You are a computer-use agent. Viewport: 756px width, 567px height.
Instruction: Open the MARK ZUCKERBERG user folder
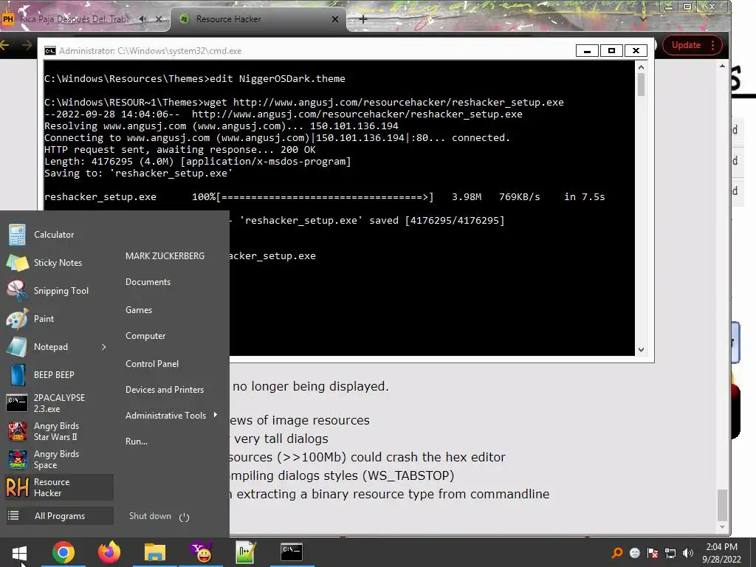click(x=165, y=256)
